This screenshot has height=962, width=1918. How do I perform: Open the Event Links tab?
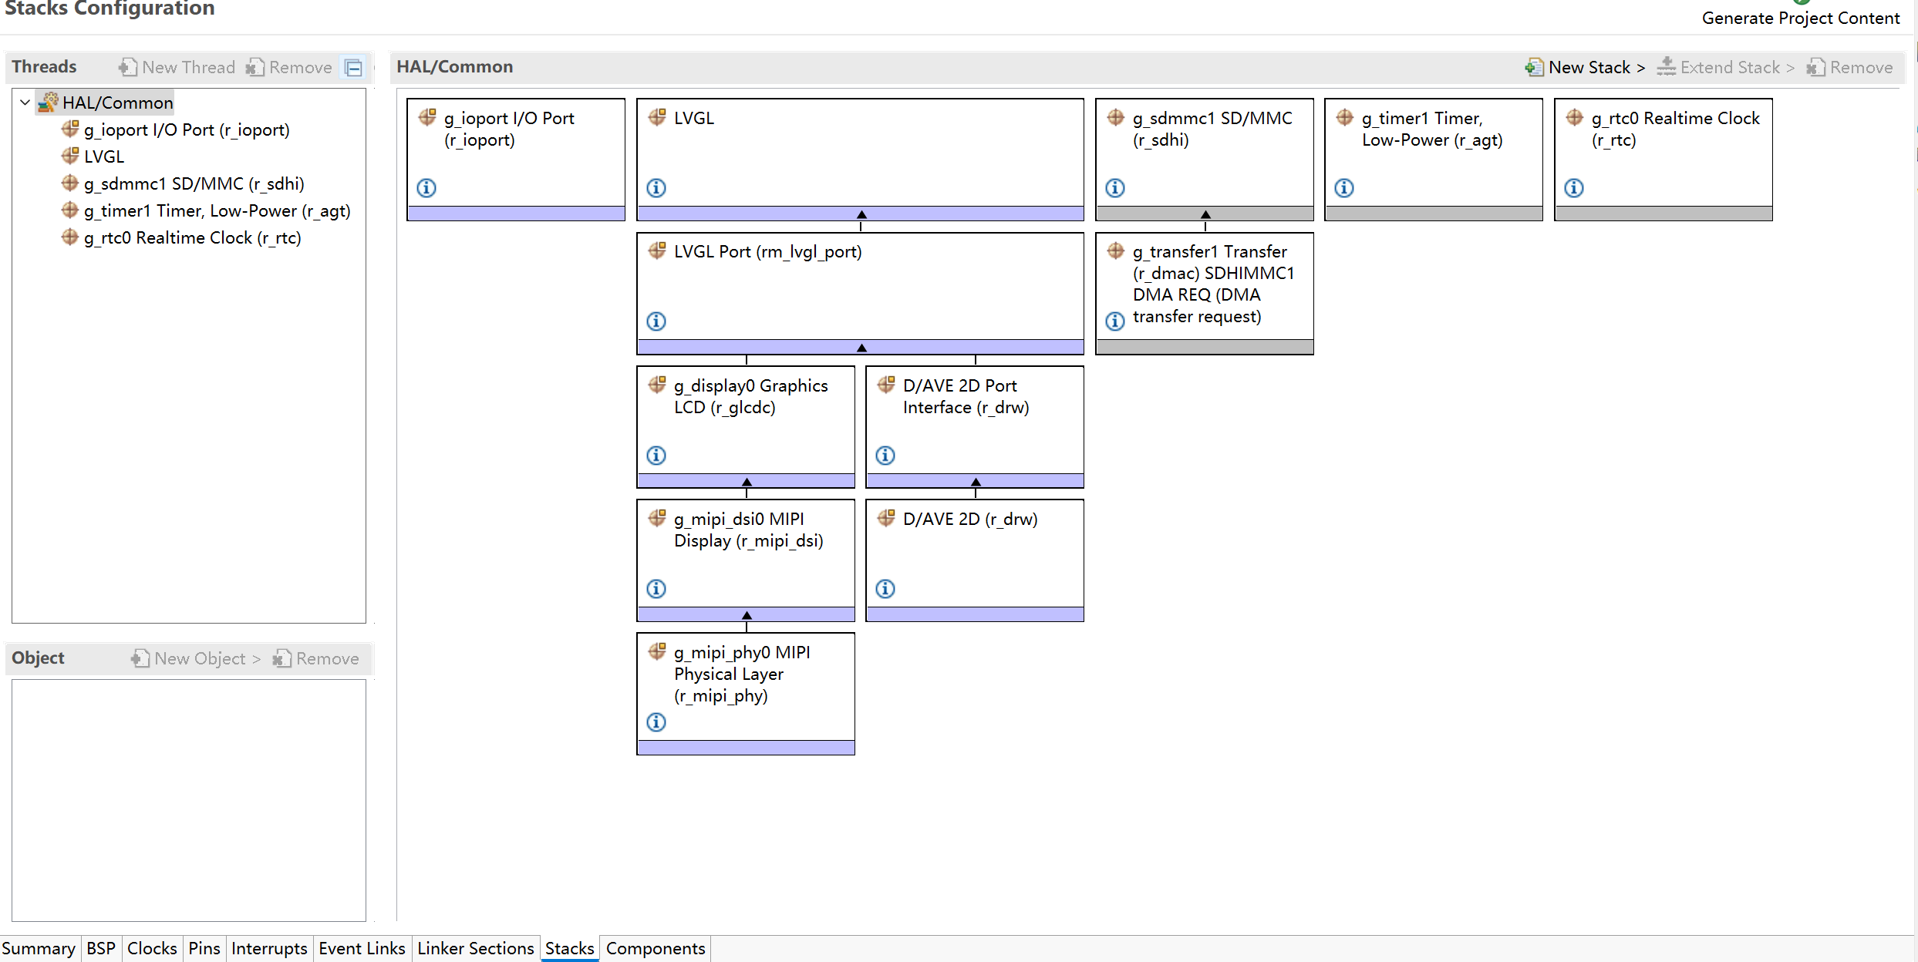pyautogui.click(x=362, y=948)
